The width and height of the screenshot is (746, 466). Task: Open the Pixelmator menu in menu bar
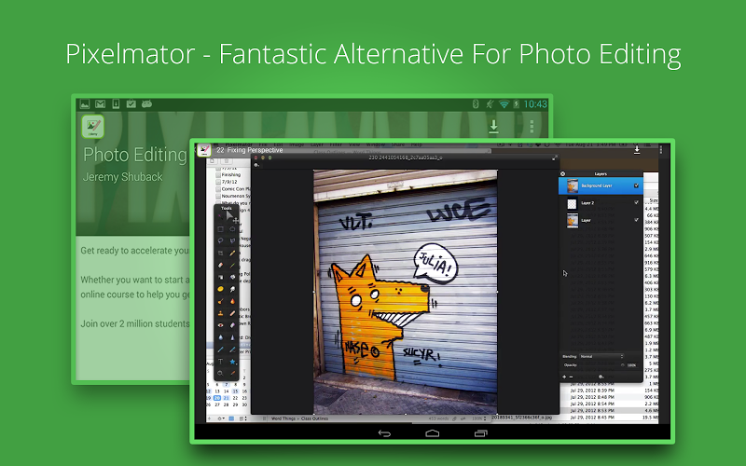(239, 144)
